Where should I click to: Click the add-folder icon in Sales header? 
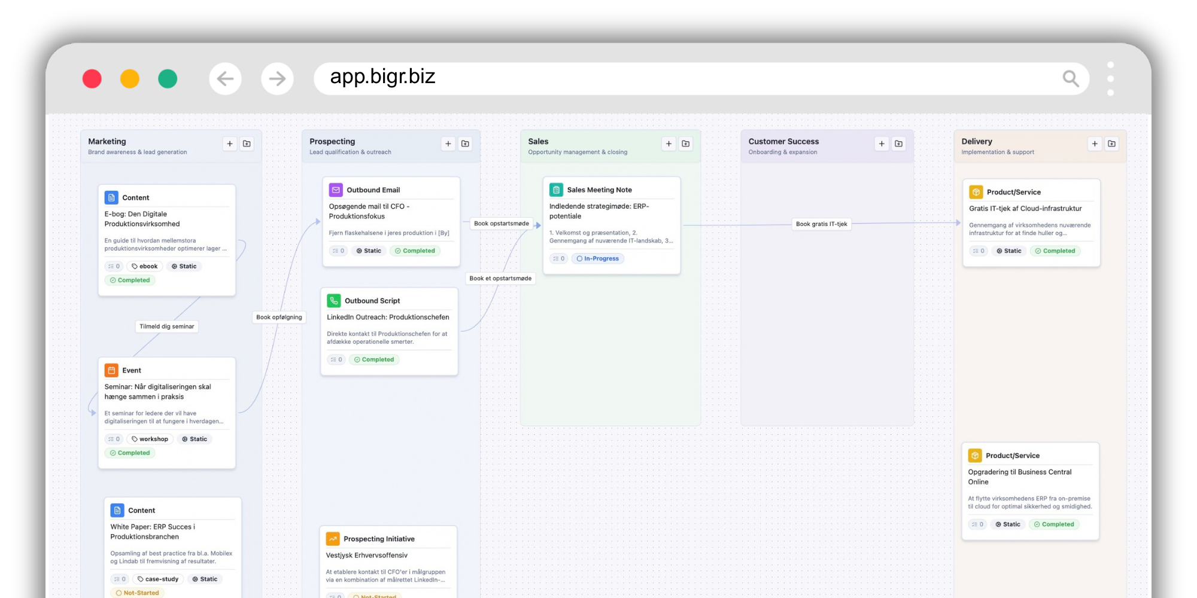click(686, 144)
